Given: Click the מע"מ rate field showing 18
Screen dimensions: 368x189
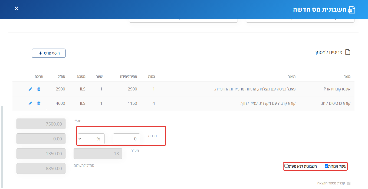Looking at the screenshot, I should click(x=98, y=154).
